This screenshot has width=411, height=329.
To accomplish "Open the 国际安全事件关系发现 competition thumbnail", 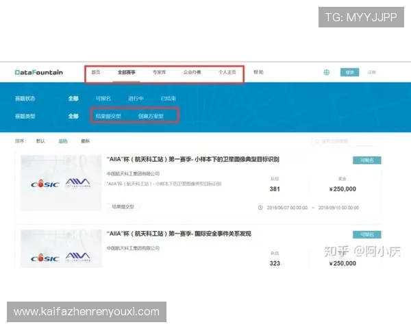I will click(61, 248).
